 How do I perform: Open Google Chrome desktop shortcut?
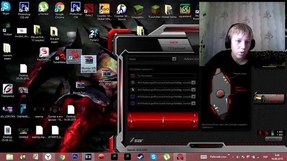[60, 10]
